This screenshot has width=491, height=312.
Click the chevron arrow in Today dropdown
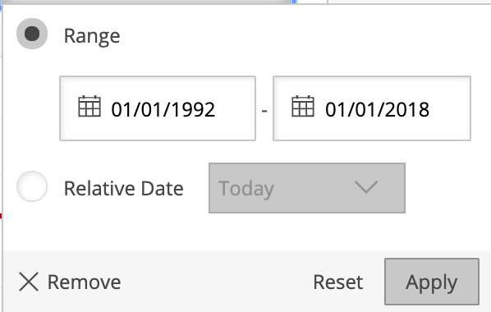tap(366, 186)
